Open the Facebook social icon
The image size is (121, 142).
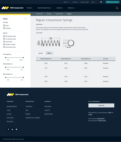8,129
